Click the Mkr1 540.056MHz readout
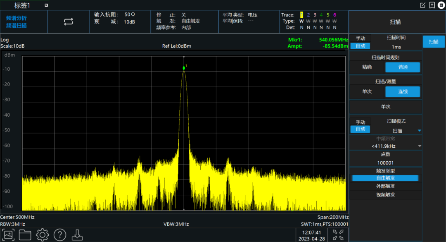The width and height of the screenshot is (446, 242). pyautogui.click(x=318, y=40)
